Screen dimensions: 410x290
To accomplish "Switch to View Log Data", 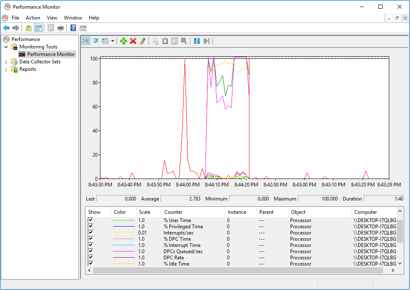I will coord(95,40).
